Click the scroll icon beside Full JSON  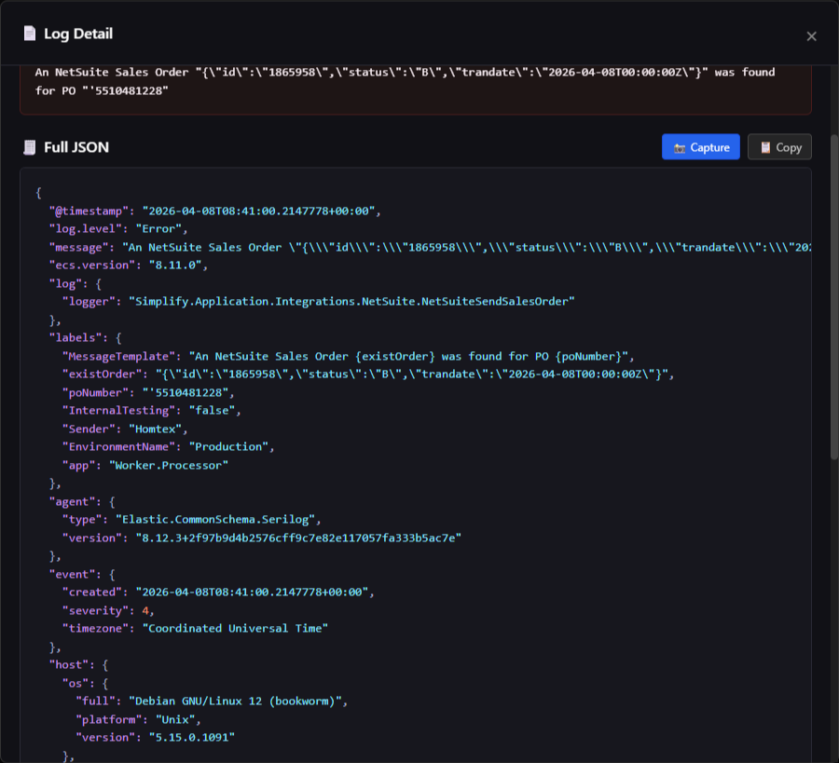coord(30,147)
